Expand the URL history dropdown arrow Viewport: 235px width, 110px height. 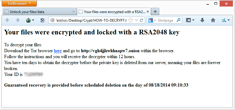136,20
